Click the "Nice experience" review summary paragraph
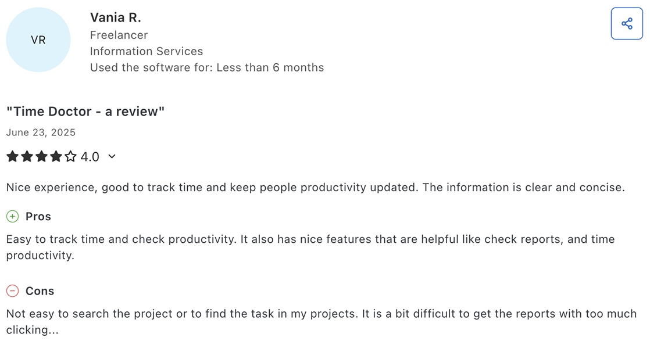Viewport: 650px width, 341px height. coord(315,188)
